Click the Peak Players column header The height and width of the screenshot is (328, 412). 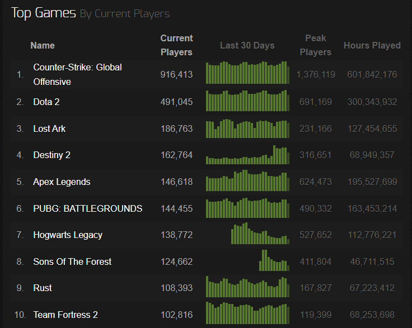point(316,45)
